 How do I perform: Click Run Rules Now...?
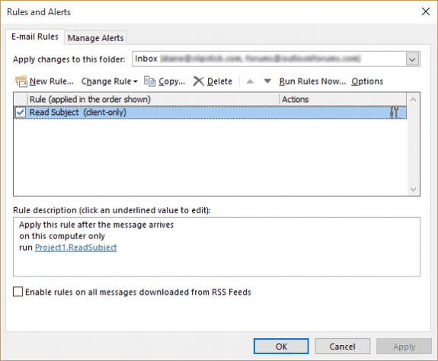pos(312,81)
